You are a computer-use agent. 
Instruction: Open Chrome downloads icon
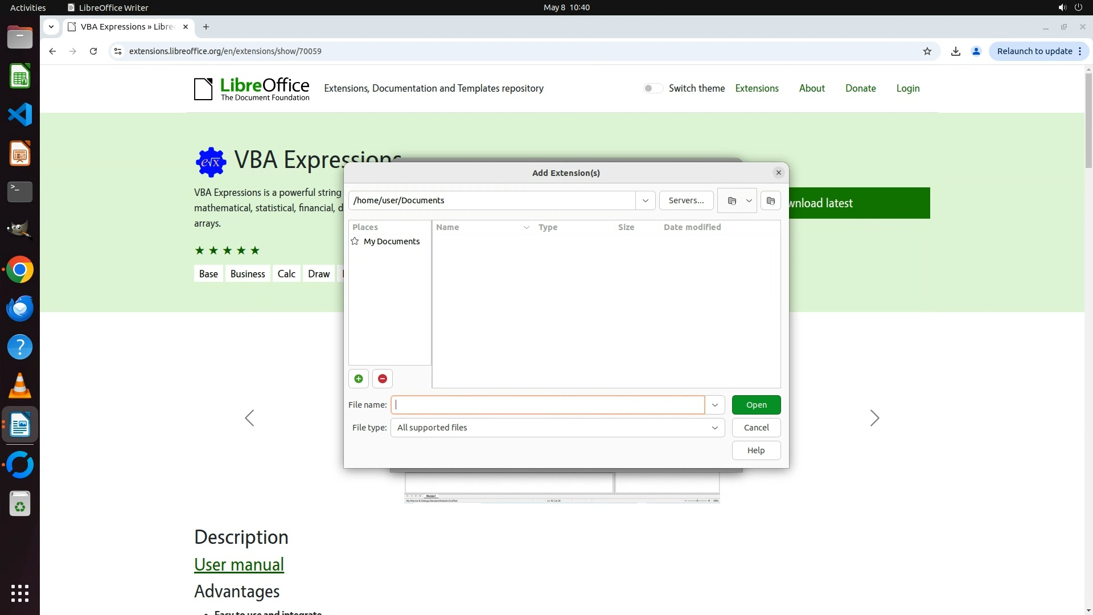point(956,51)
